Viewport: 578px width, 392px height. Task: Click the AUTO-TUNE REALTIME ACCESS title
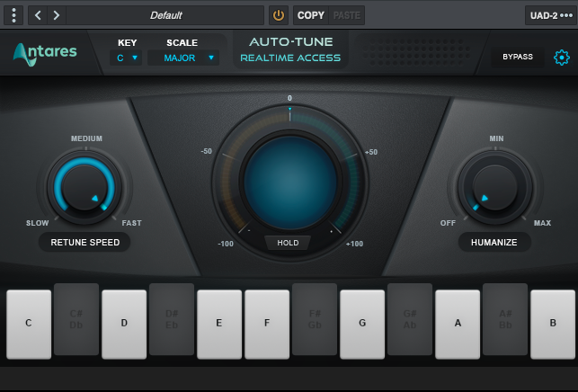tap(290, 49)
